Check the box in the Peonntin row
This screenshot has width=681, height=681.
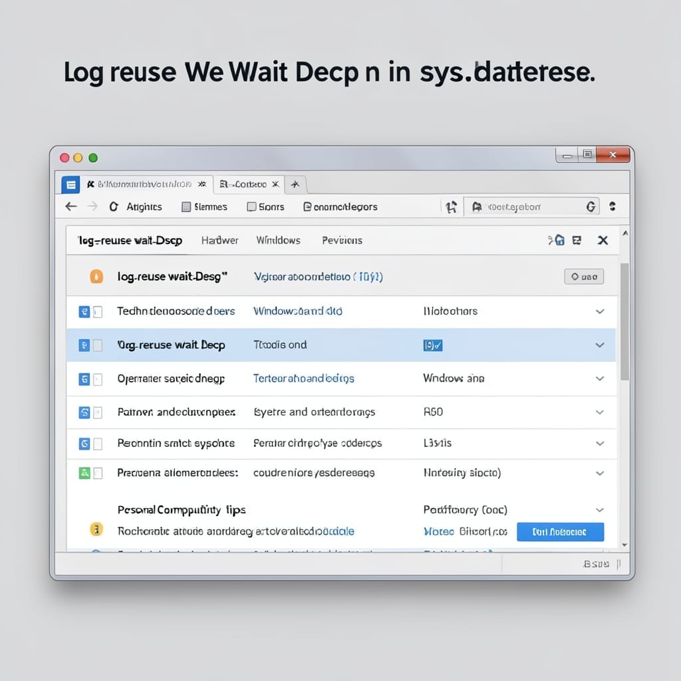click(98, 444)
